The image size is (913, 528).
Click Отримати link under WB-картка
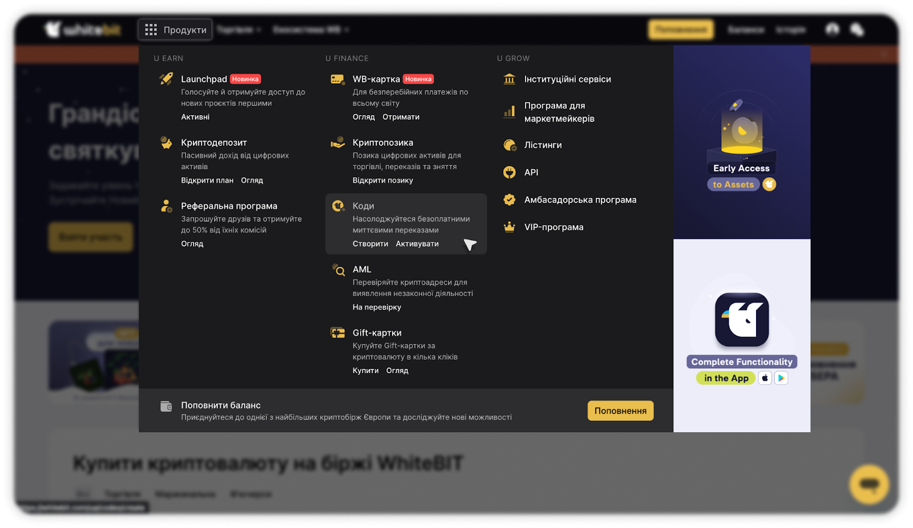401,117
